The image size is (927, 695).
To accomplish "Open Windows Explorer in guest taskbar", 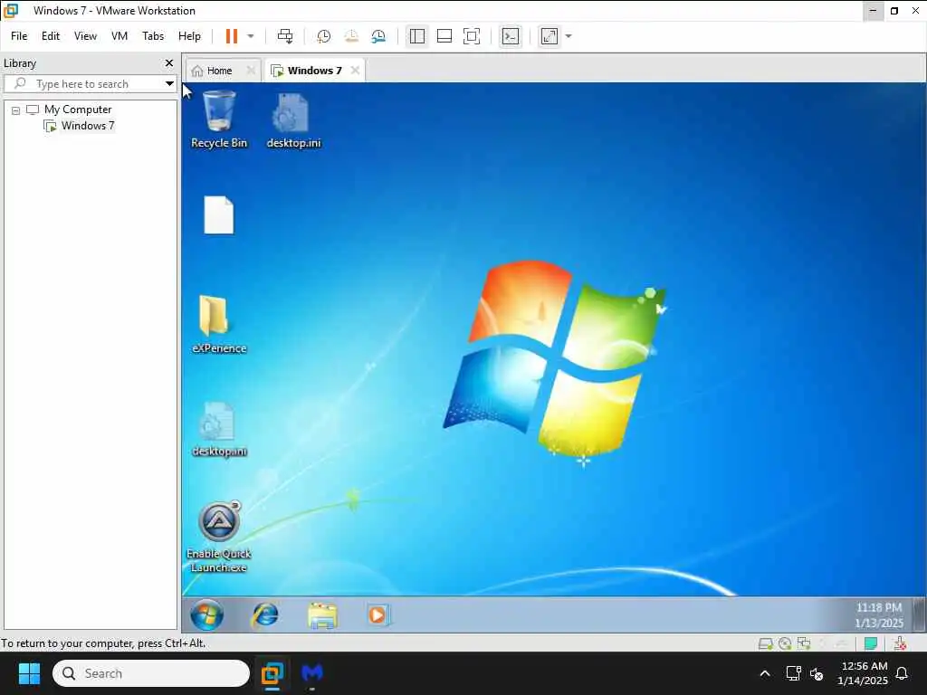I will (322, 614).
